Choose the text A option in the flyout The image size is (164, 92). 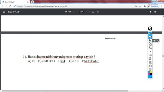pos(158,41)
